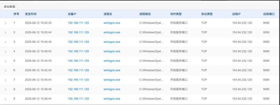Click remote port 9090 in row 5
Viewport: 280px width, 105px height.
266,61
